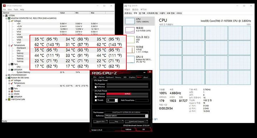Click the Intel Comet Lake chip icon
The height and width of the screenshot is (138, 257).
(9, 99)
